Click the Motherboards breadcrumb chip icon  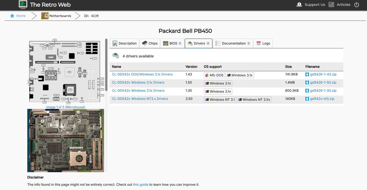pos(45,16)
